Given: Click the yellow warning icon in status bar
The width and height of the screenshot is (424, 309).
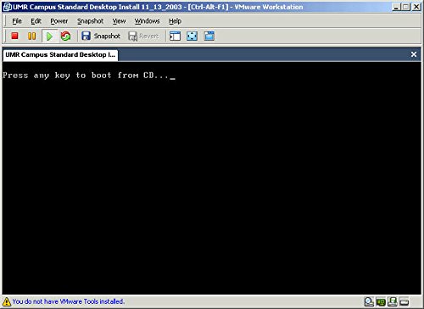Looking at the screenshot, I should pos(7,301).
